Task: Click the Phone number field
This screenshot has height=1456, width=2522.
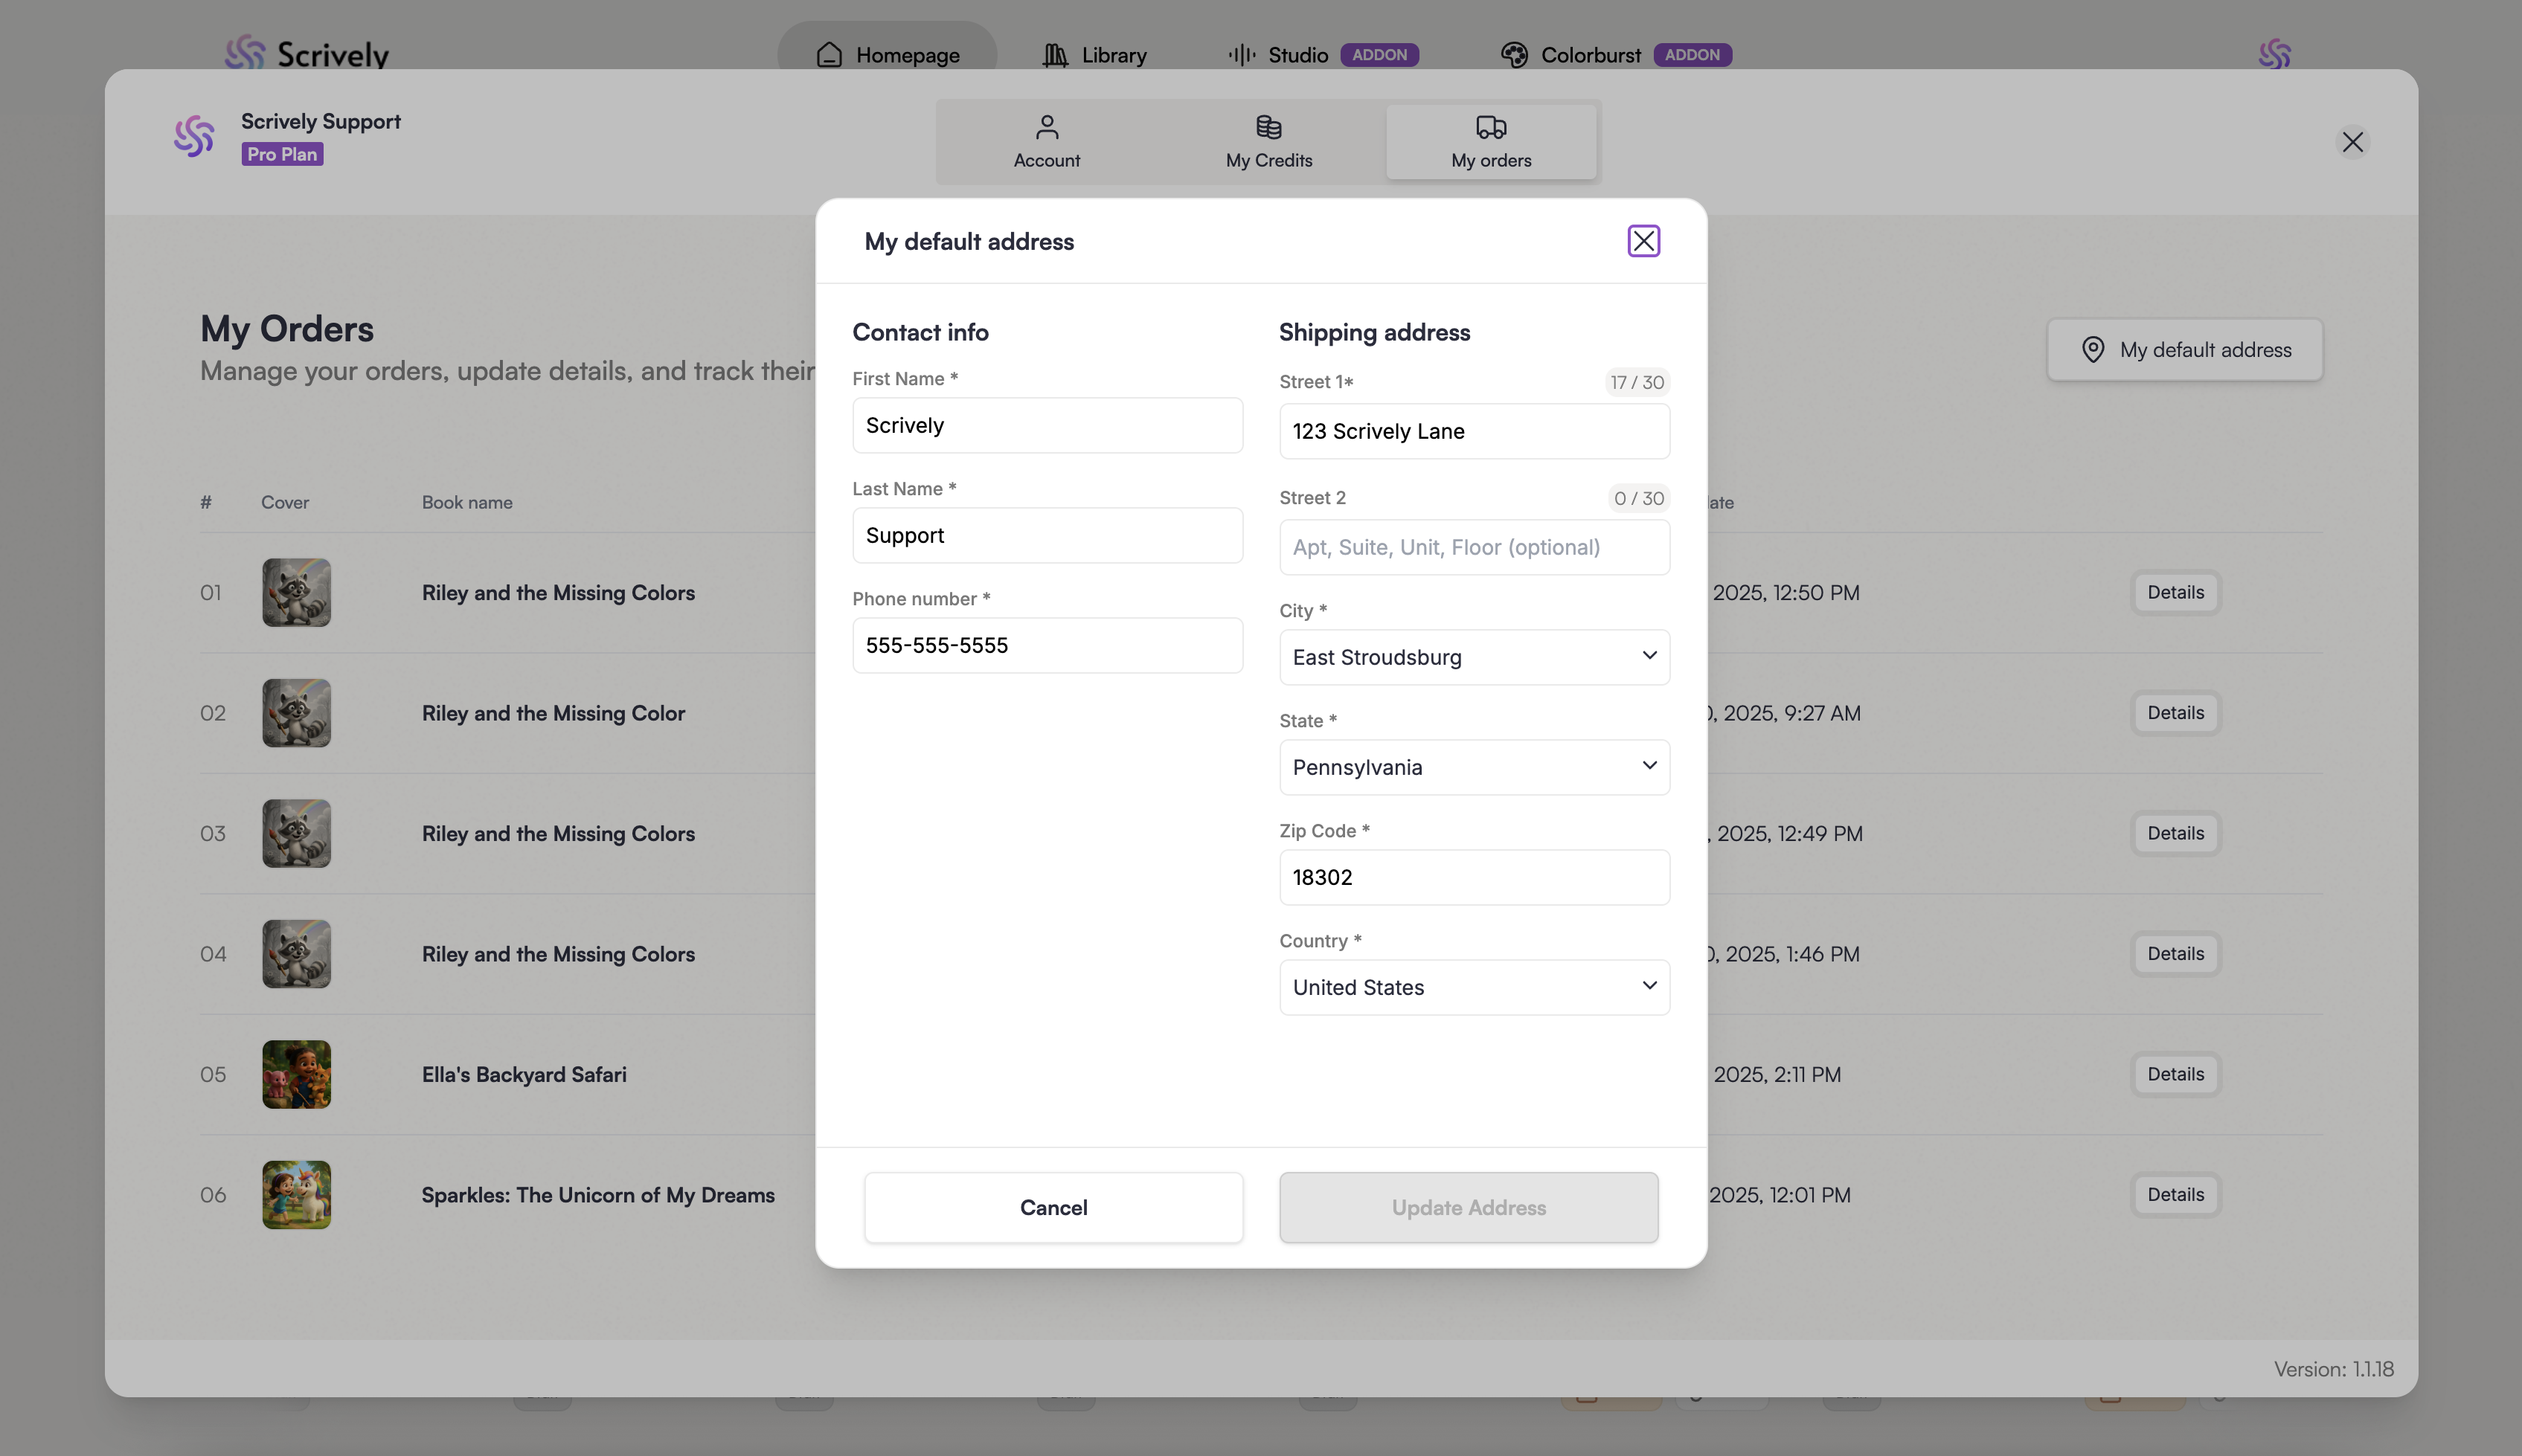Action: click(x=1047, y=645)
